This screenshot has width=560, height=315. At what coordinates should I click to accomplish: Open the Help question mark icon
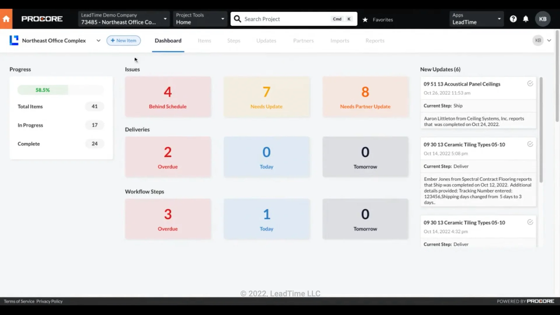(513, 19)
